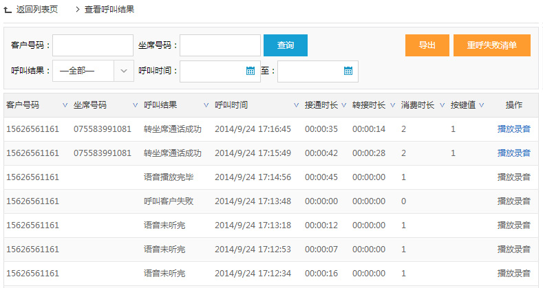Select the 查看呼叫结果 breadcrumb item
Screen dimensions: 543x288
pos(109,10)
